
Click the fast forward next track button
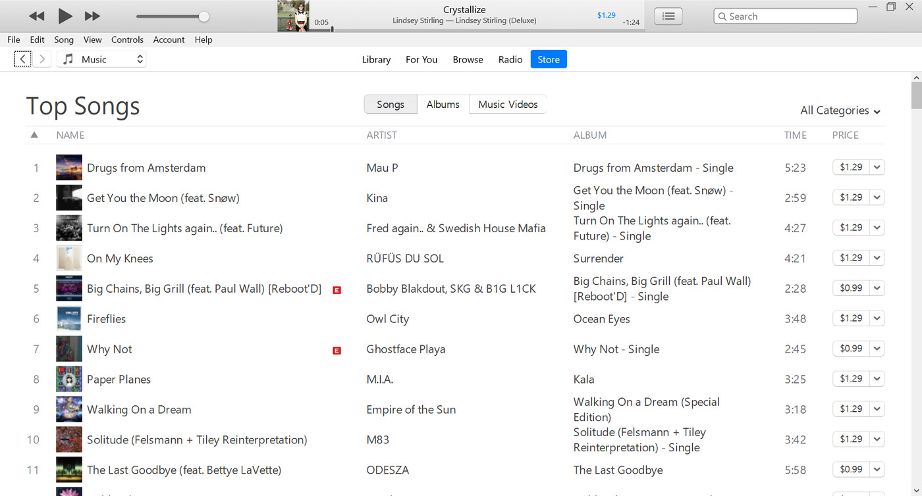(x=93, y=16)
